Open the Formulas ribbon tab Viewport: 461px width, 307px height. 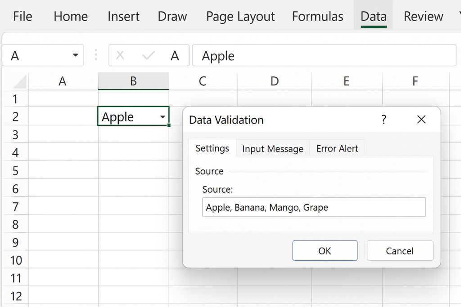tap(317, 17)
